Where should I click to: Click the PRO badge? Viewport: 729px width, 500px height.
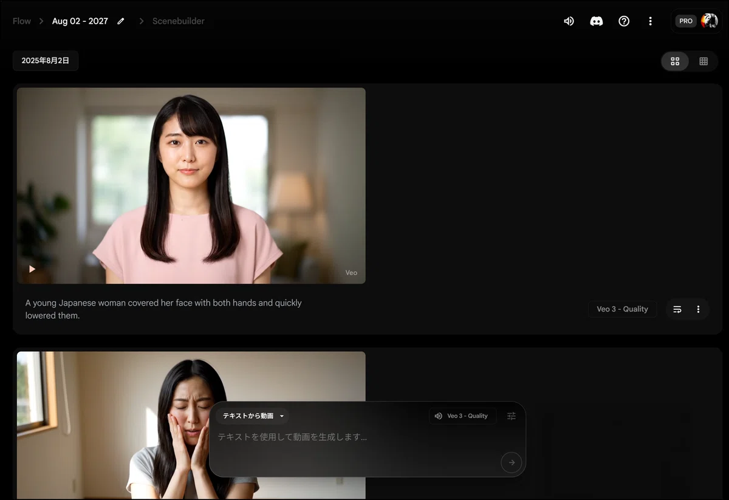tap(686, 21)
